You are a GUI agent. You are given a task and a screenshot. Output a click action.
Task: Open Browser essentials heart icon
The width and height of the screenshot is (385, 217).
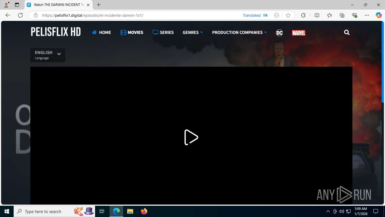click(354, 15)
